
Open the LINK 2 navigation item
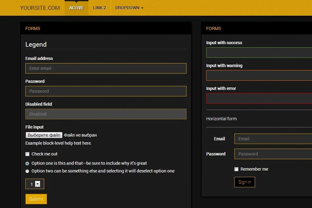[99, 8]
